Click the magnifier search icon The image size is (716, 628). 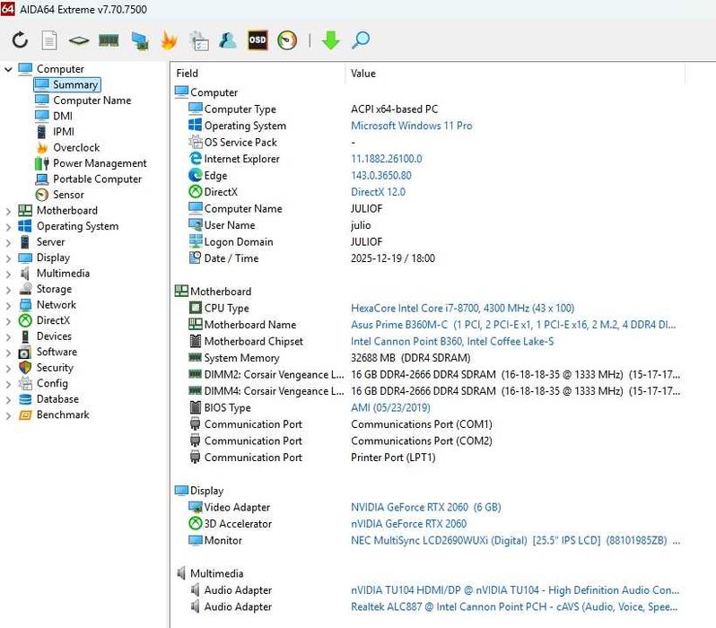361,40
